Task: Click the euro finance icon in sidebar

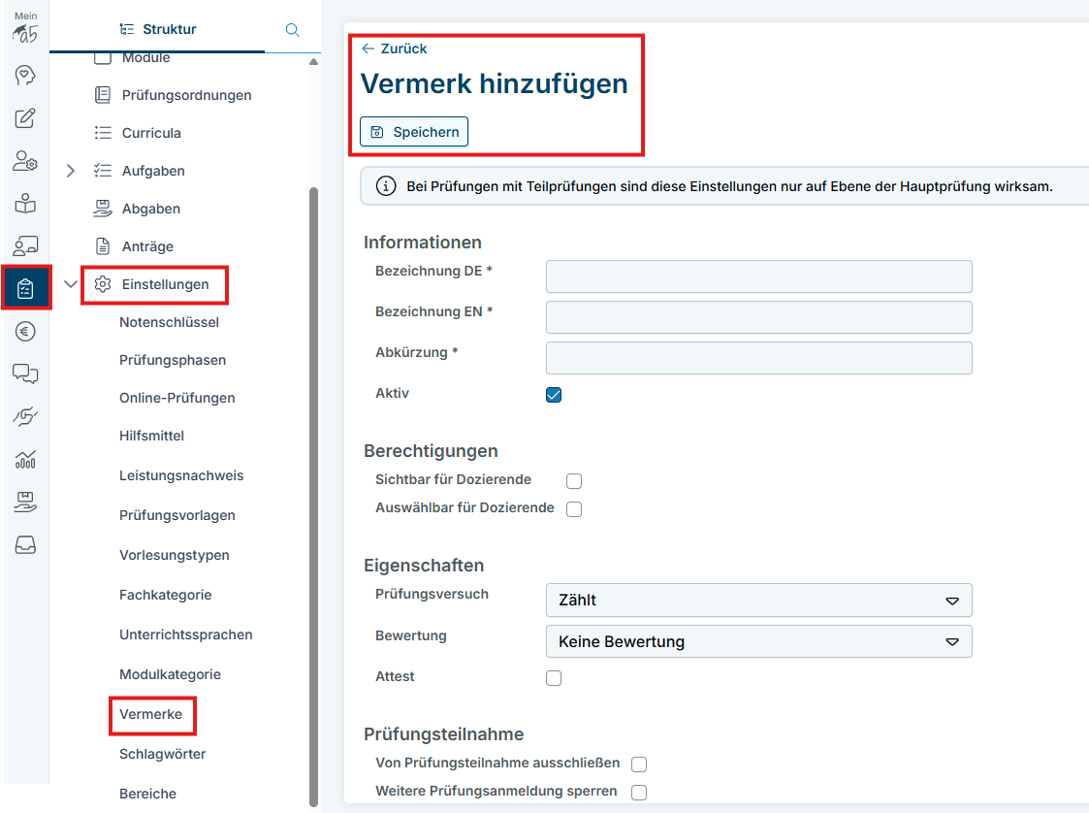Action: click(25, 332)
